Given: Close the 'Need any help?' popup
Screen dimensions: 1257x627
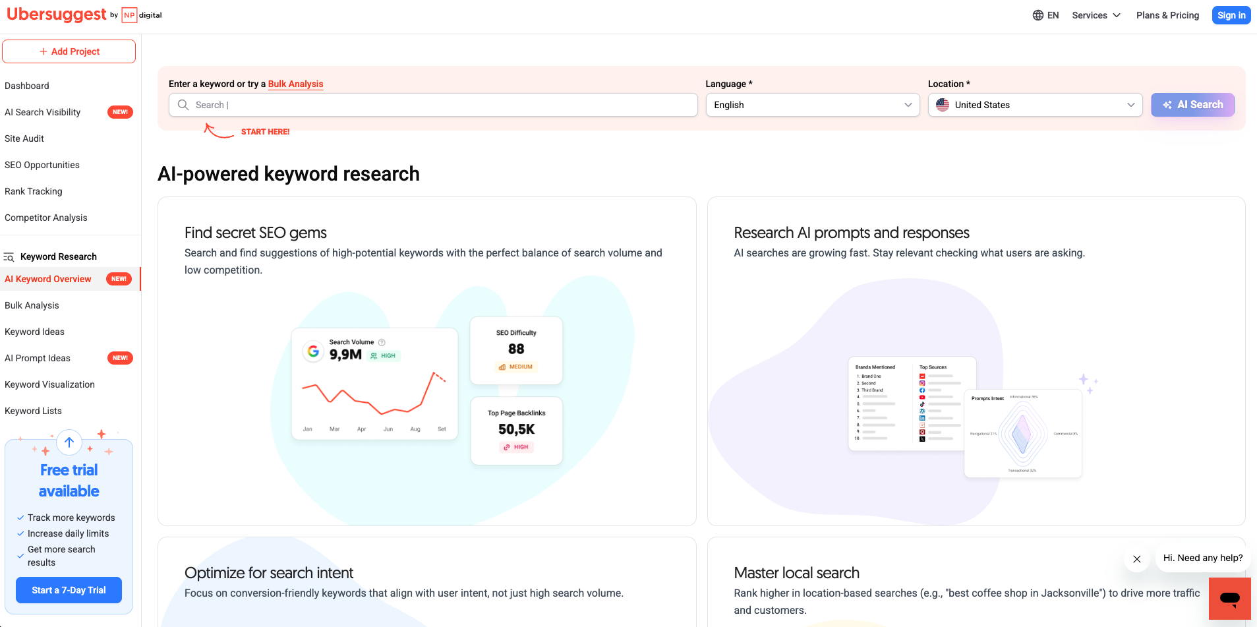Looking at the screenshot, I should 1137,559.
